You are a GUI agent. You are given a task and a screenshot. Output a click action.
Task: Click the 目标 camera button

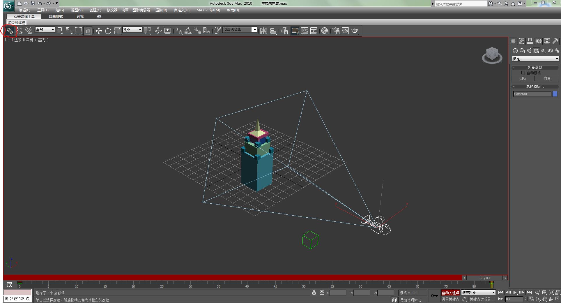(523, 78)
